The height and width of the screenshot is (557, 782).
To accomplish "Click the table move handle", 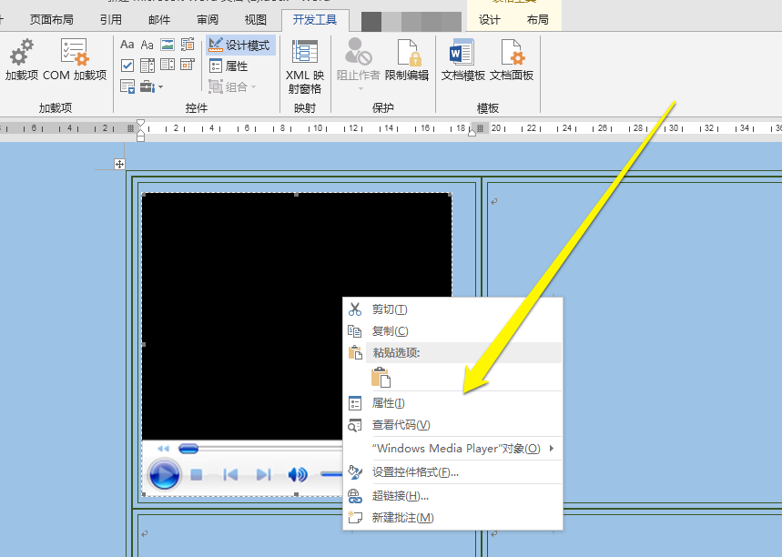I will [119, 164].
